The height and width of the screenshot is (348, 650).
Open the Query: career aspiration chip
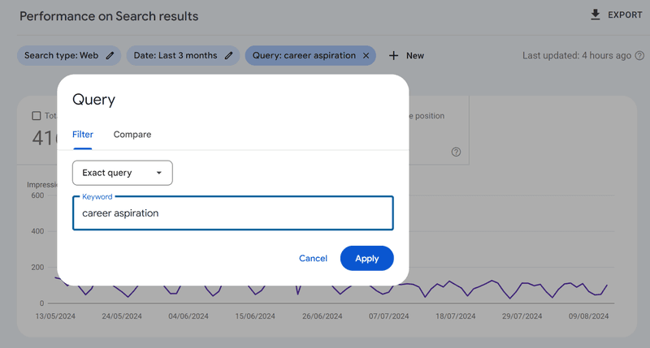[x=310, y=55]
